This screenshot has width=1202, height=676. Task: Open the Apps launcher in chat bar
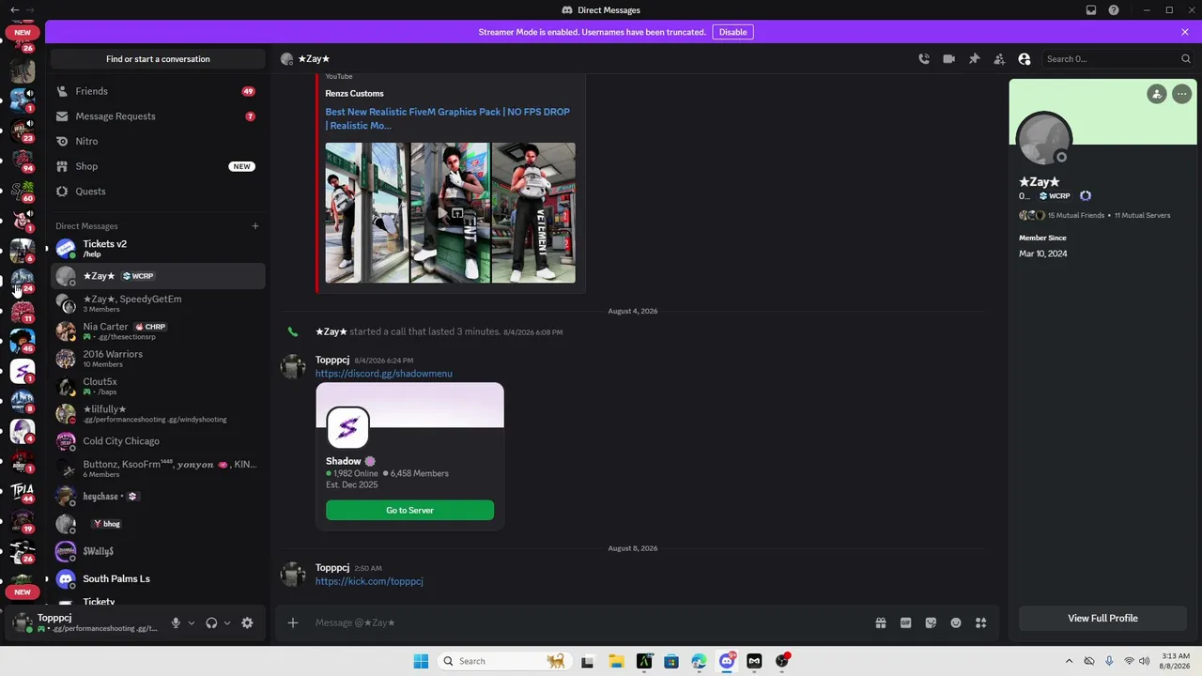pyautogui.click(x=981, y=622)
